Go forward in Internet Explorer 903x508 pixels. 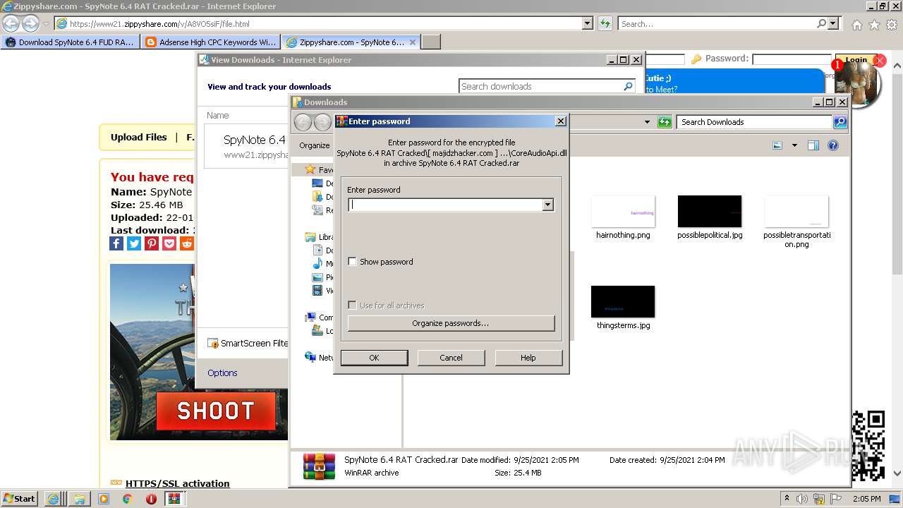click(x=30, y=23)
